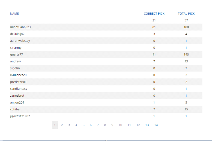Go to pagination page 12

138,125
